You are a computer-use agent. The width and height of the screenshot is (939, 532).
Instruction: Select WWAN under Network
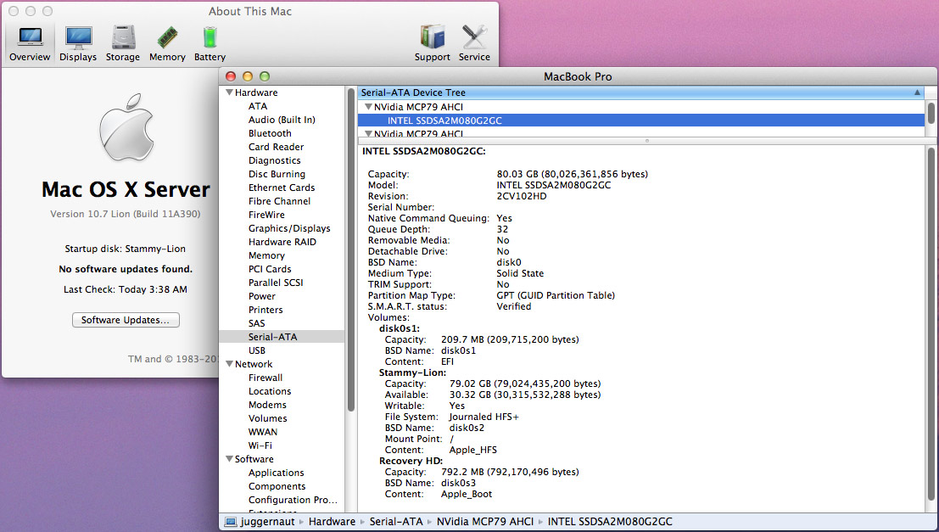[263, 432]
